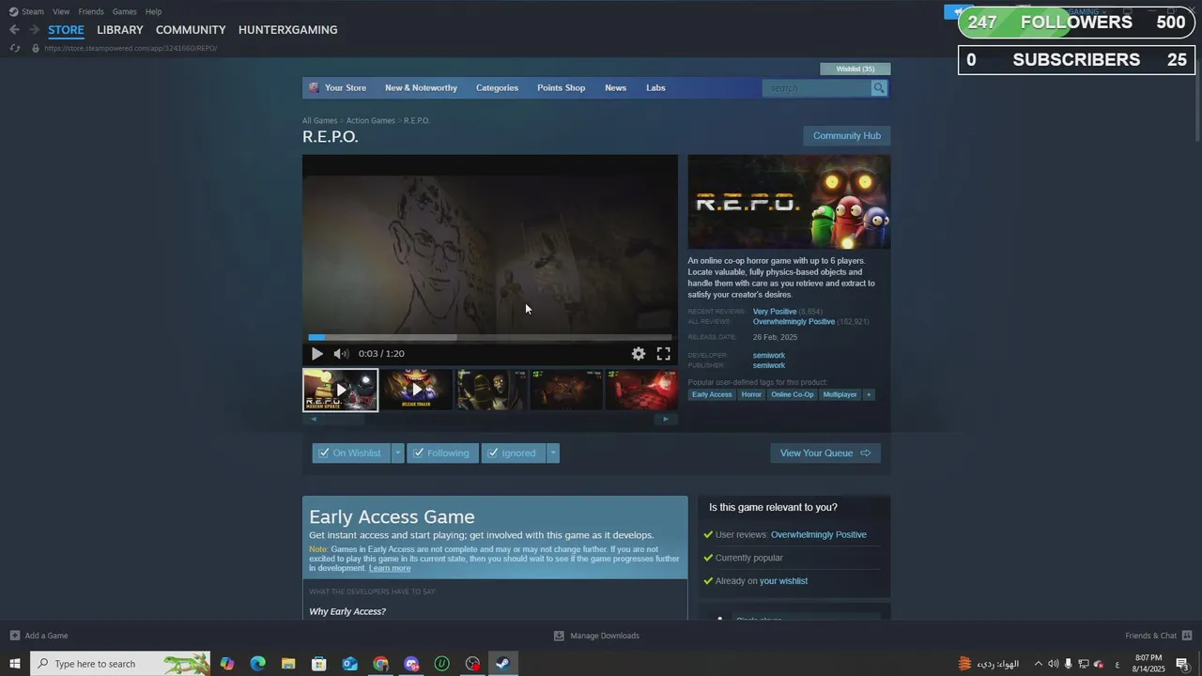This screenshot has width=1202, height=676.
Task: Open Labs in the store navigation
Action: click(x=655, y=88)
